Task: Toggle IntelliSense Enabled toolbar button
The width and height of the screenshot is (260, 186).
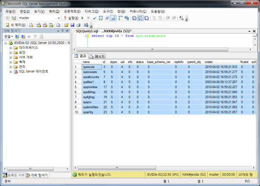Action: pyautogui.click(x=113, y=18)
